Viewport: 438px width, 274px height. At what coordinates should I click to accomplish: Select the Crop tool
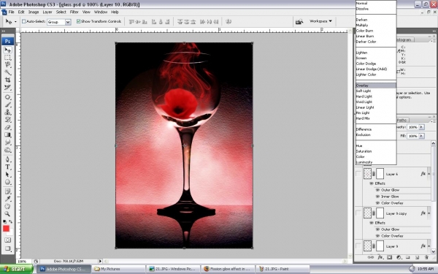7,80
